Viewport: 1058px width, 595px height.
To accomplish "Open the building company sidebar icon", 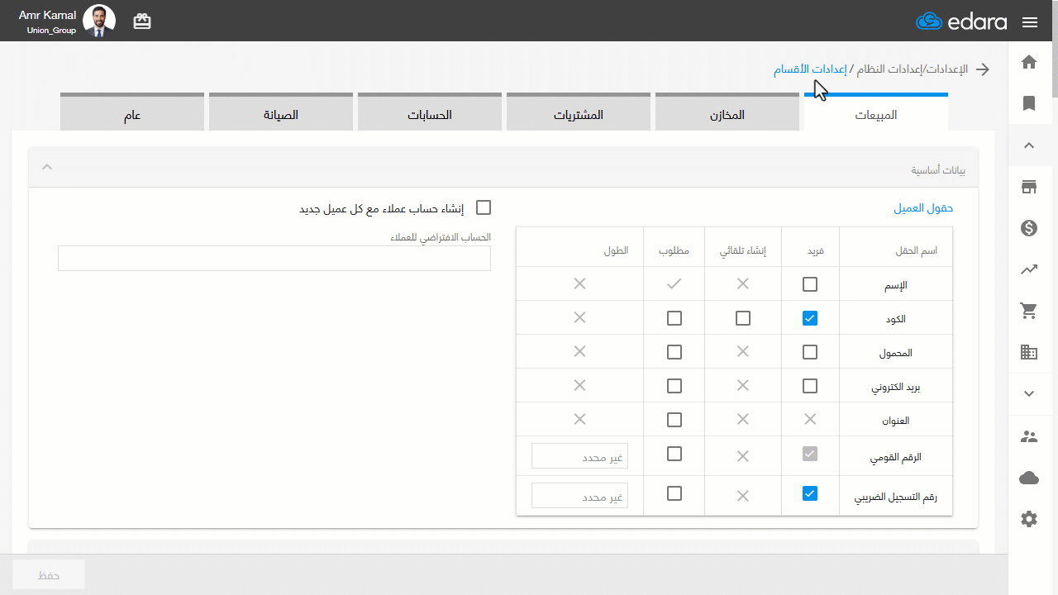I will (1029, 352).
